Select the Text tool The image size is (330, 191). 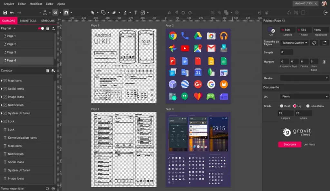136,13
